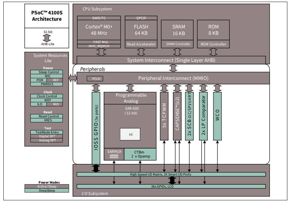Click the SWD/TC block
The height and width of the screenshot is (202, 290).
[x=99, y=18]
